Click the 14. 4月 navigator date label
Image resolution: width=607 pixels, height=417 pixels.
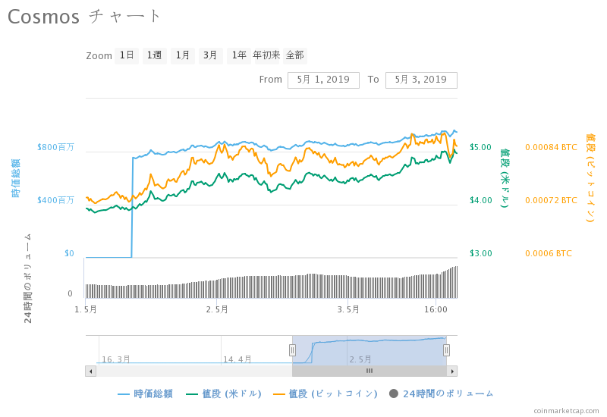[x=237, y=359]
